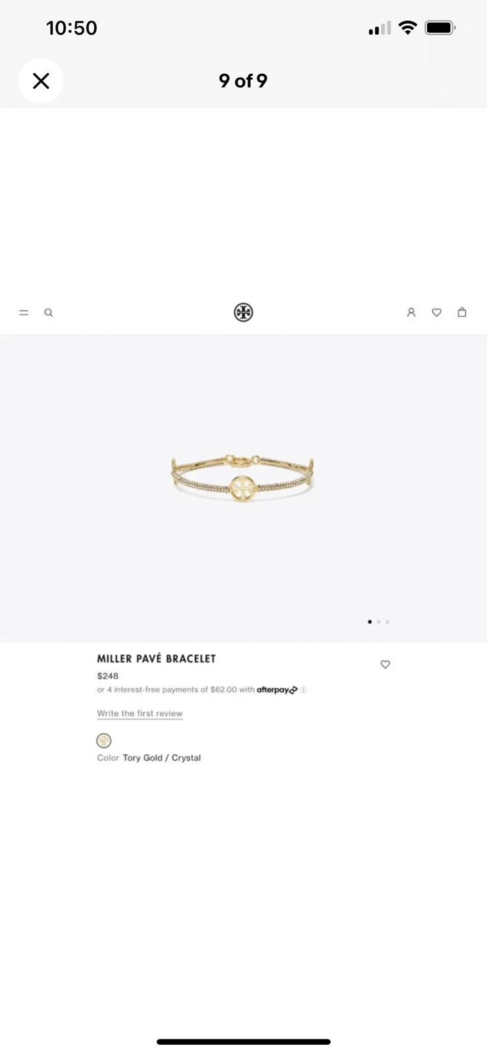This screenshot has width=487, height=1054.
Task: Open the shopping bag icon
Action: click(x=462, y=312)
